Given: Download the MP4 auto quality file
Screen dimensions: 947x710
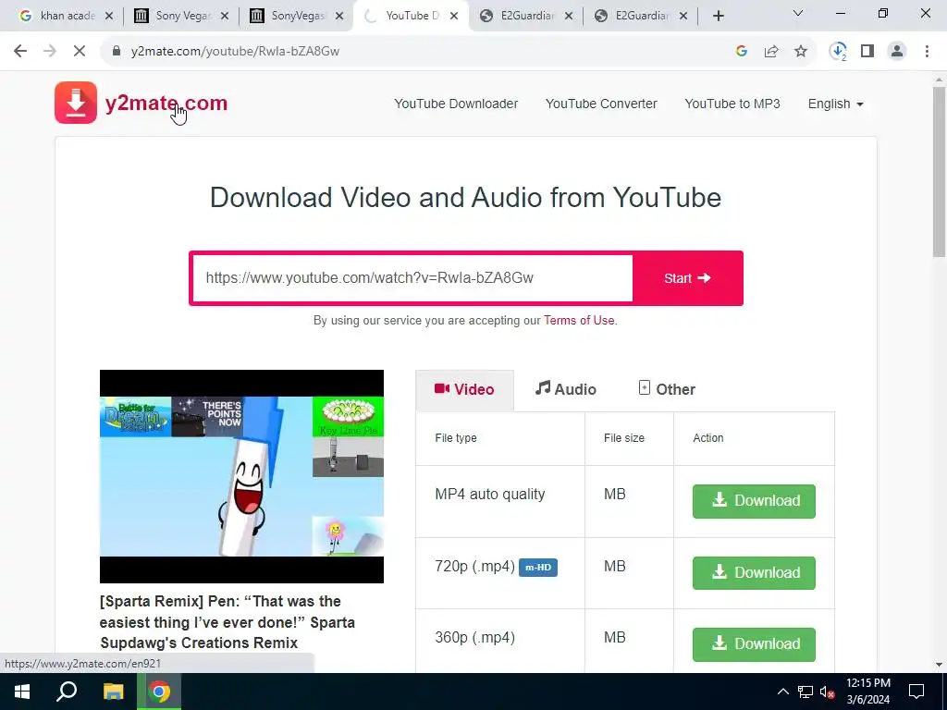Looking at the screenshot, I should tap(754, 501).
